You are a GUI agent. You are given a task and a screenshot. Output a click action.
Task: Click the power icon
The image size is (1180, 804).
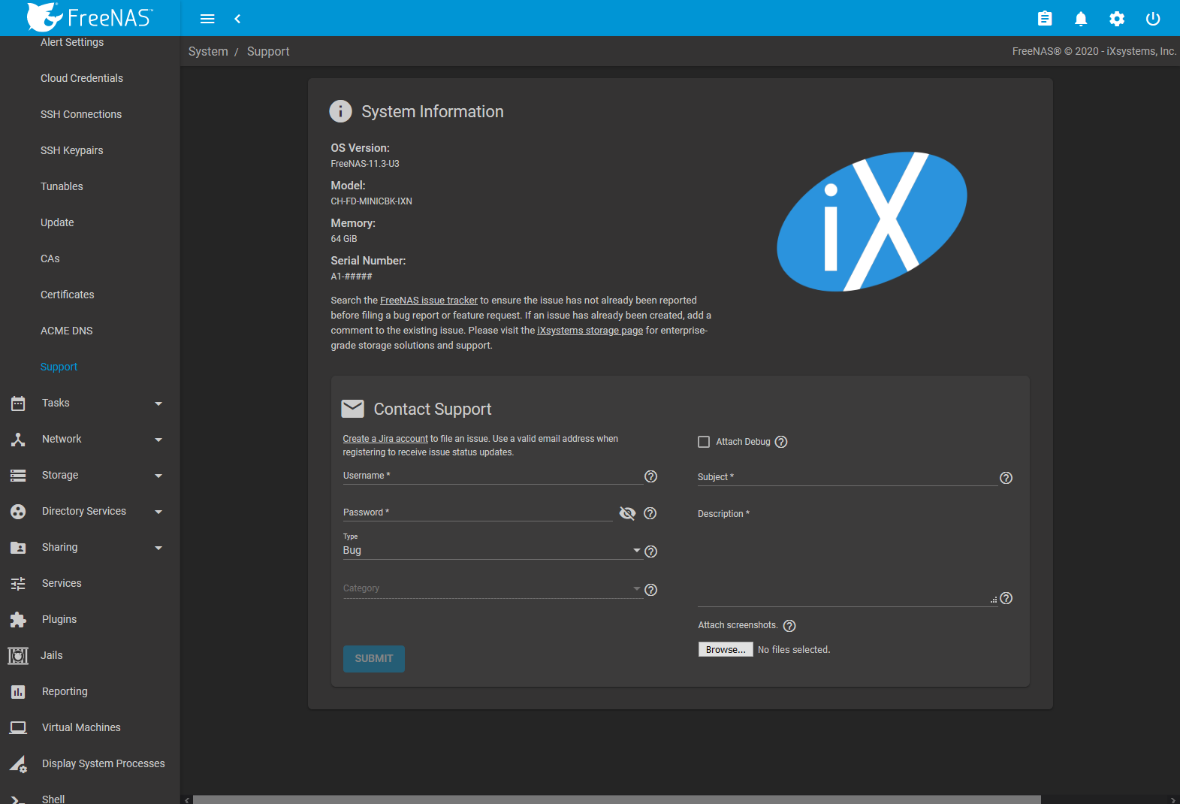pos(1153,19)
